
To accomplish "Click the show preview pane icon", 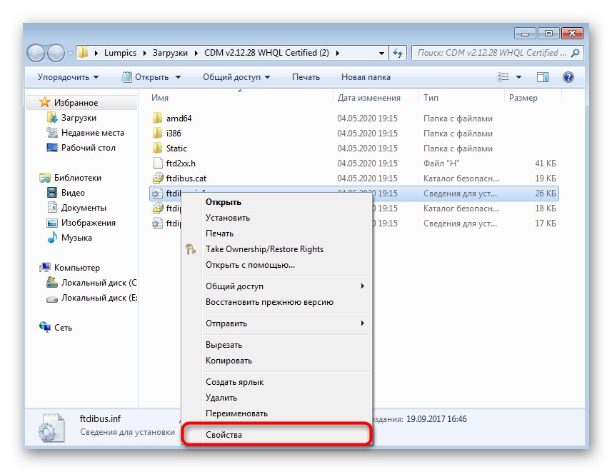I will [x=543, y=76].
